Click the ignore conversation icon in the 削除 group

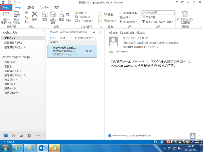point(26,13)
